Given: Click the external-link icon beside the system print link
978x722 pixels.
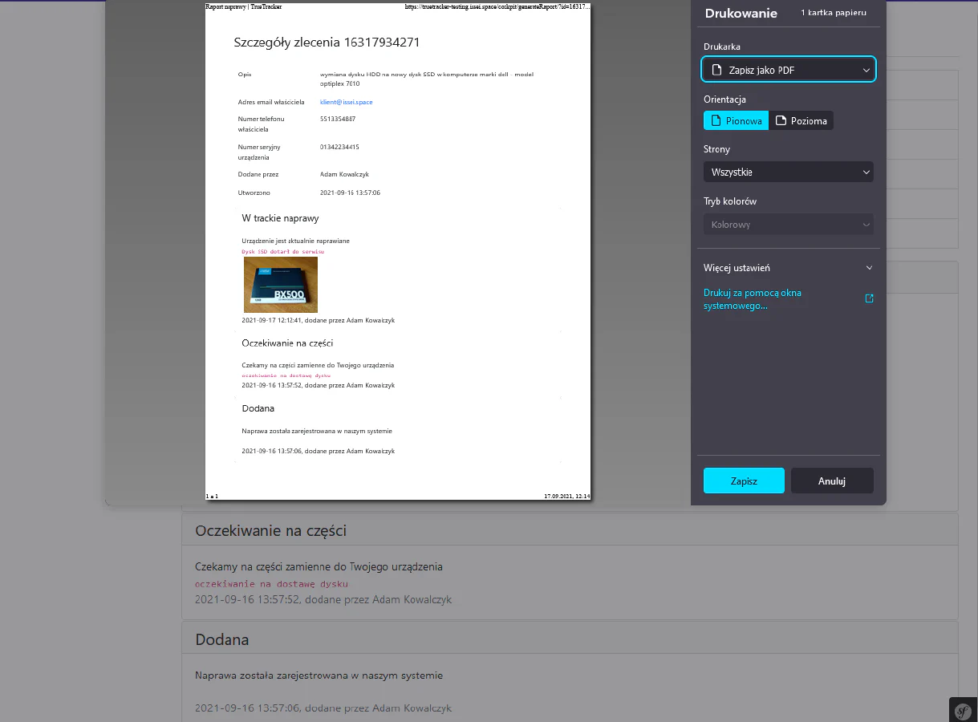Looking at the screenshot, I should coord(869,298).
